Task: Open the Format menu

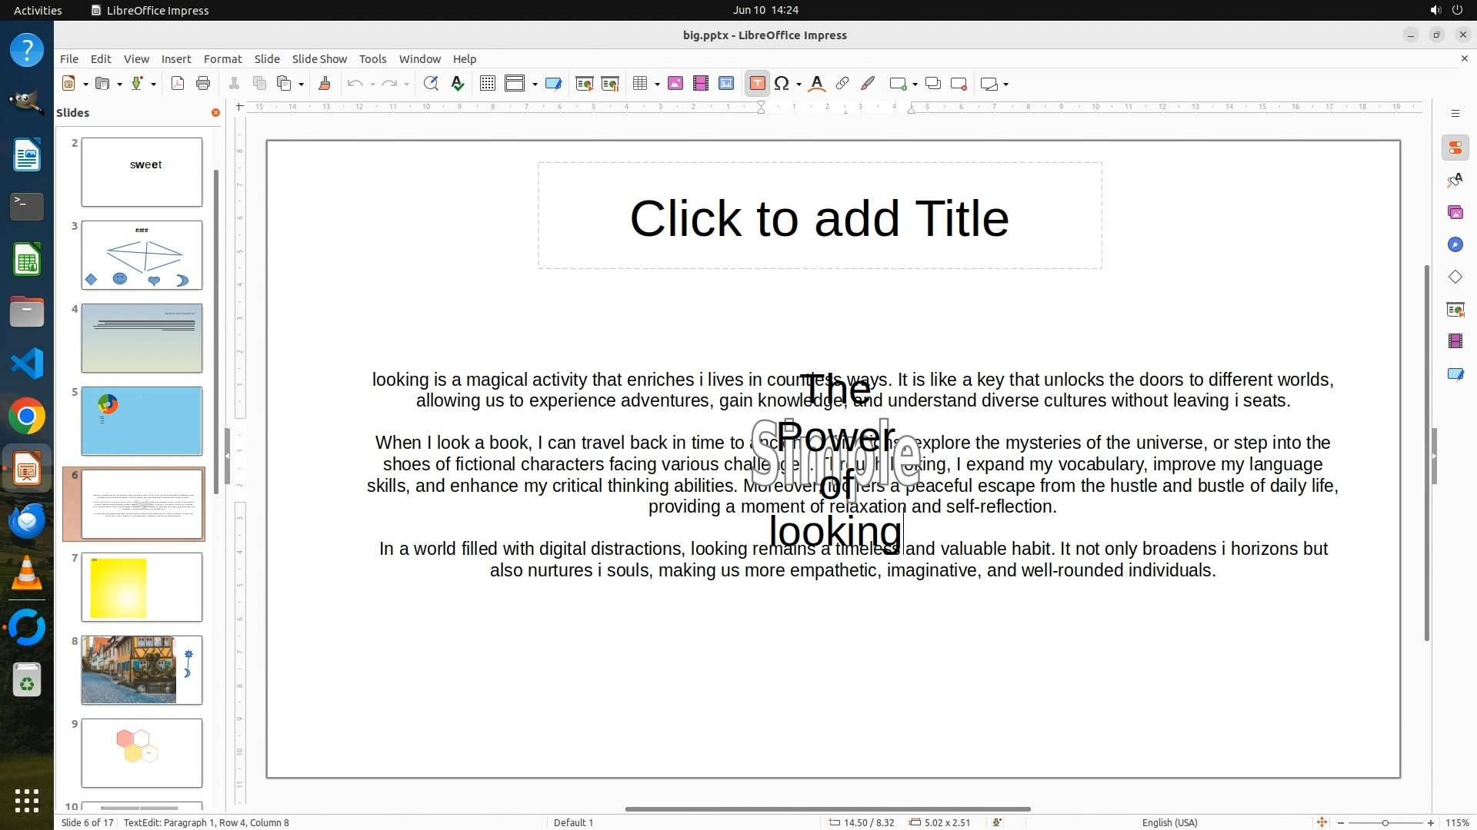Action: [222, 59]
